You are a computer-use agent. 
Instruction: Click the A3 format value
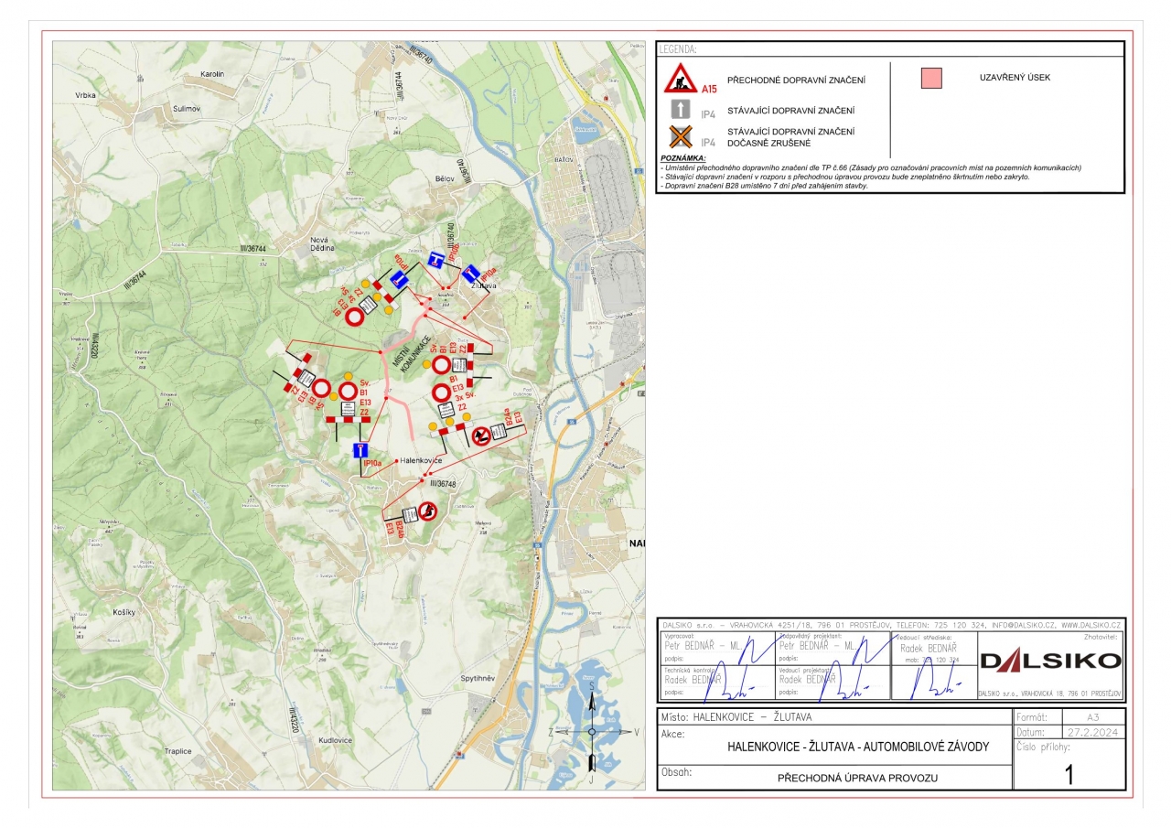point(1093,717)
